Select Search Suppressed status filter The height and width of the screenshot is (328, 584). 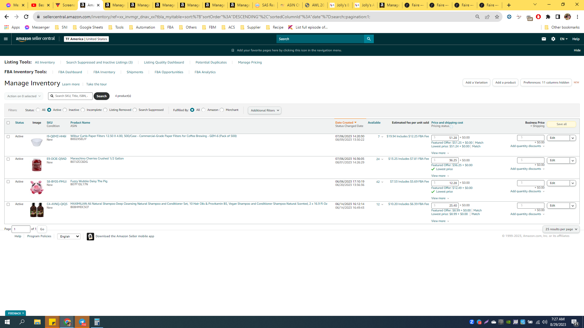135,110
